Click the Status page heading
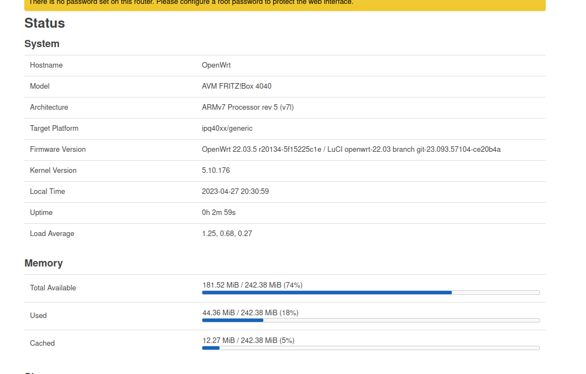 coord(45,23)
